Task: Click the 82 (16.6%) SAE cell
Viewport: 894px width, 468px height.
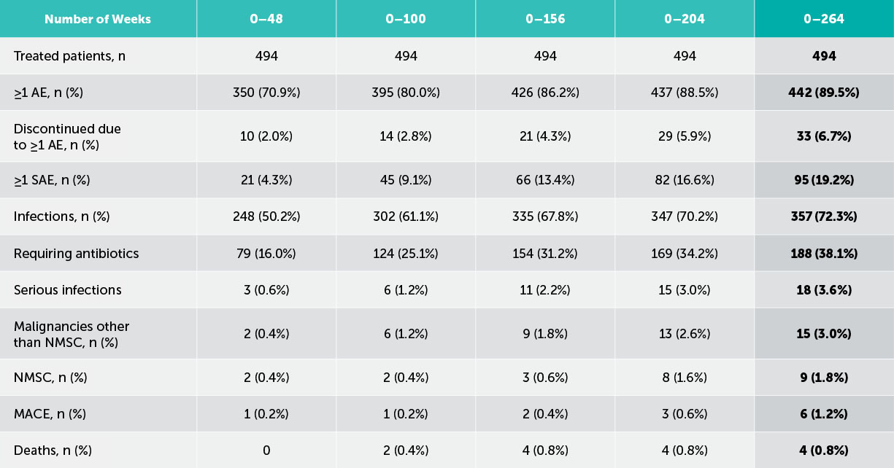Action: coord(684,180)
